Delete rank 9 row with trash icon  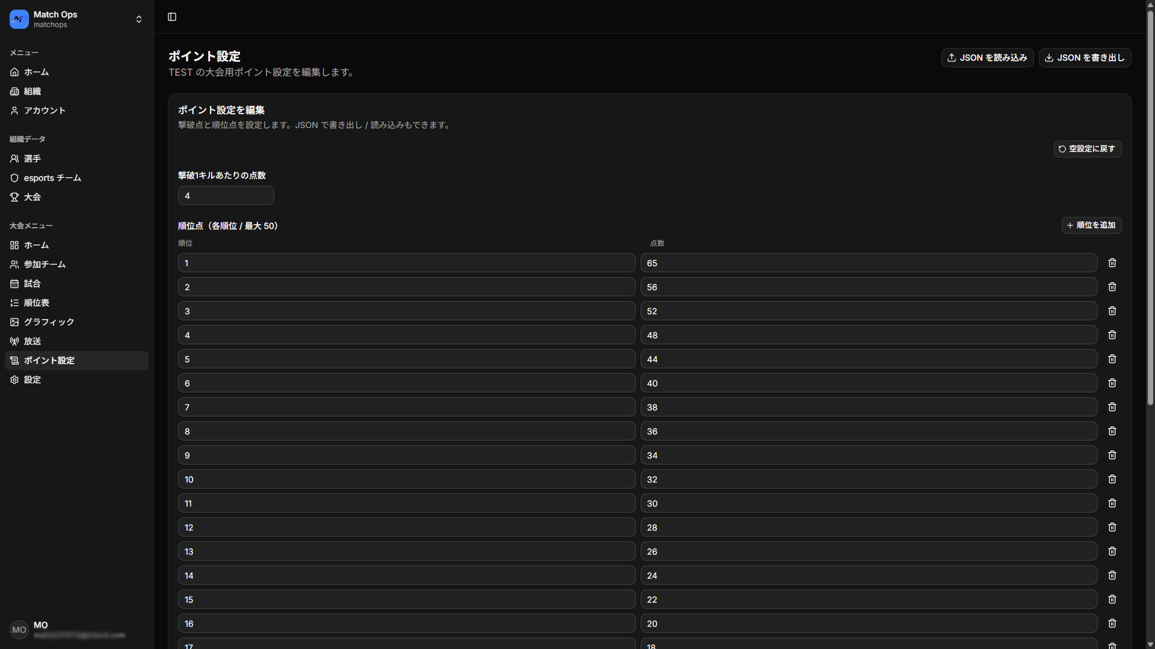1112,455
